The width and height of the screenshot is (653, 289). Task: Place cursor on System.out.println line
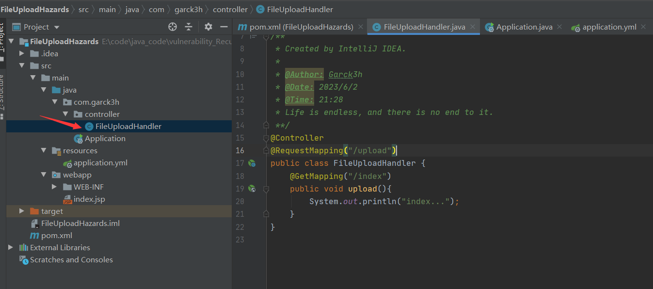point(384,201)
